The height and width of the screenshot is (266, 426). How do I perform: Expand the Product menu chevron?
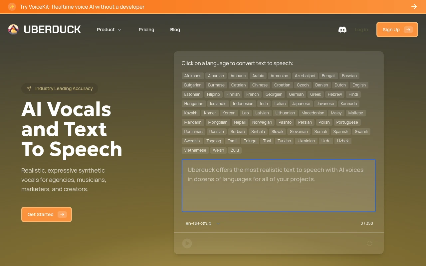point(119,30)
